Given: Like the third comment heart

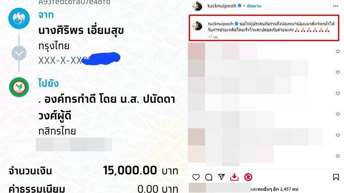Looking at the screenshot, I should [x=338, y=93].
